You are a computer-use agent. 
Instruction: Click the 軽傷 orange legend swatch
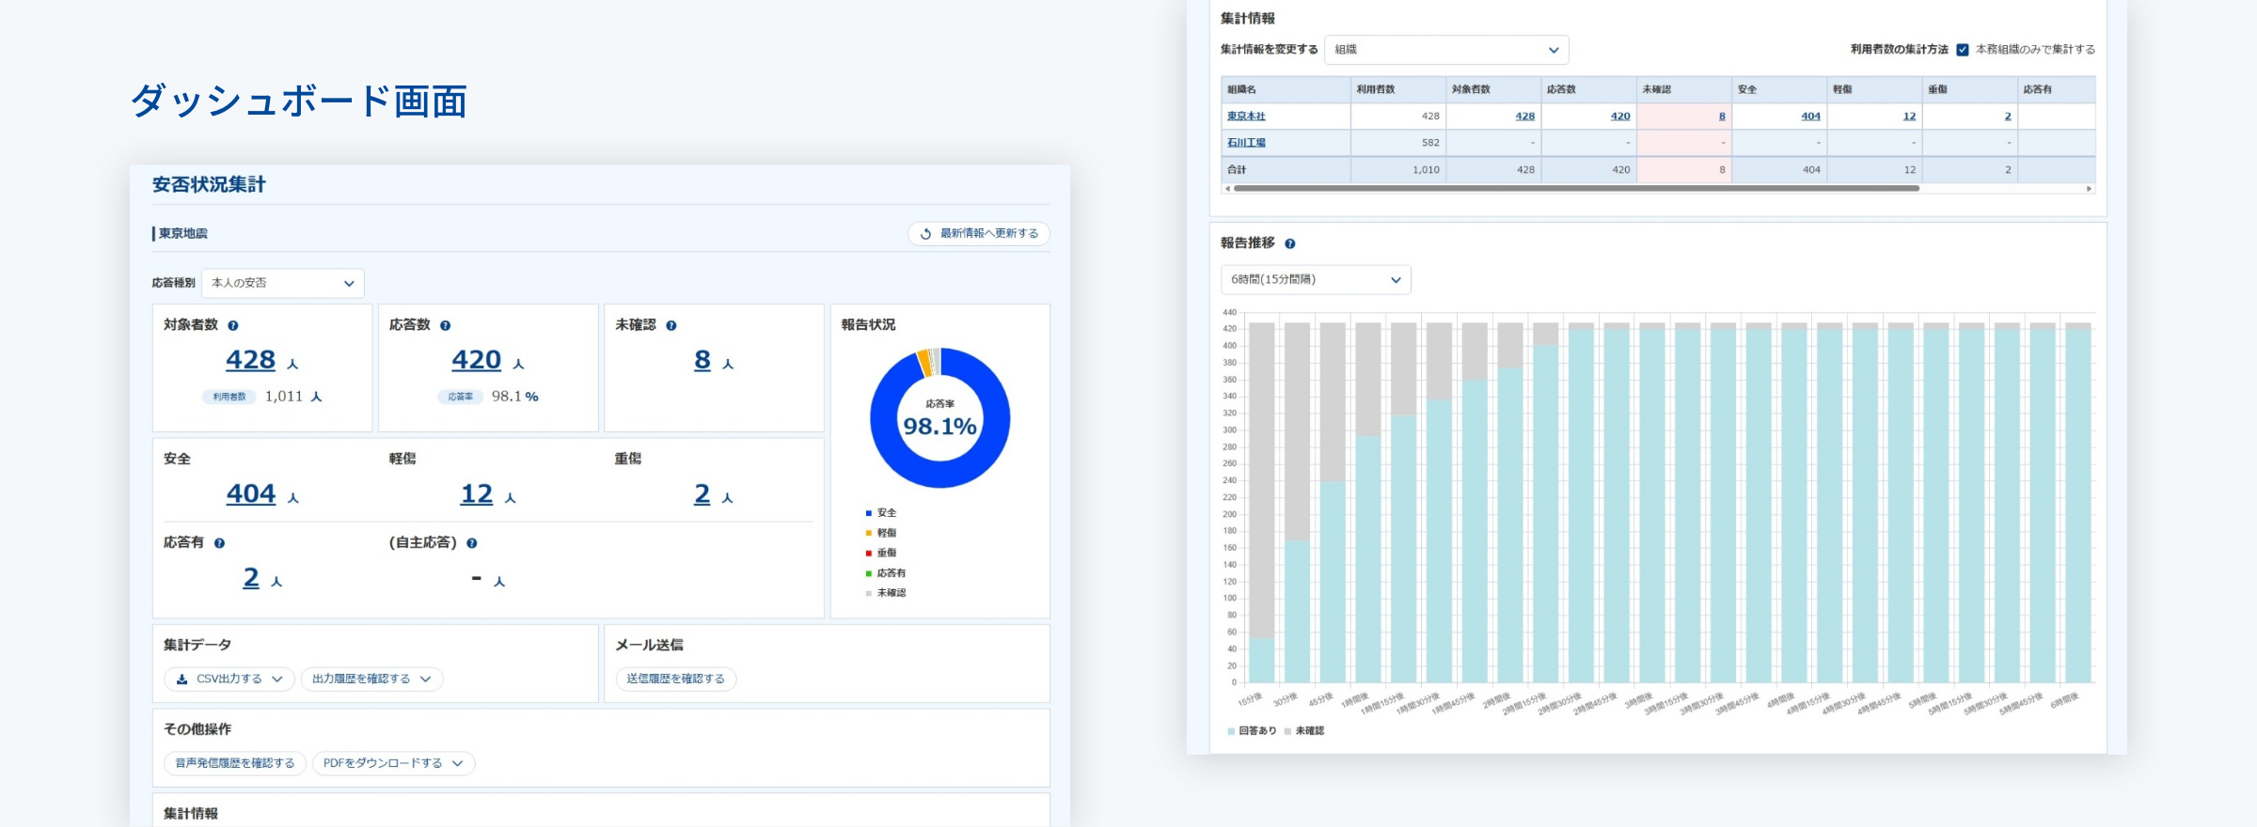coord(869,533)
